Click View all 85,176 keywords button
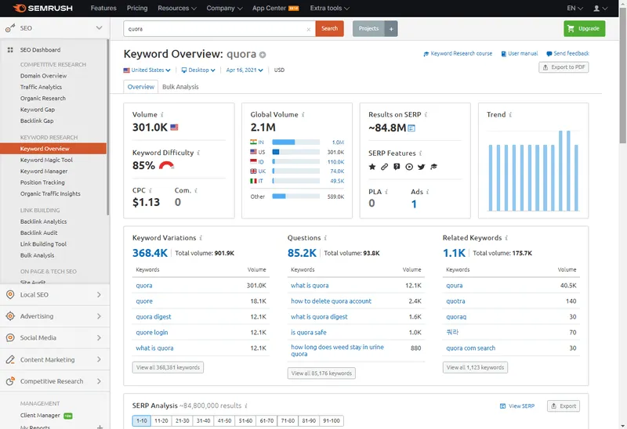Screen dimensions: 627x429 point(321,373)
